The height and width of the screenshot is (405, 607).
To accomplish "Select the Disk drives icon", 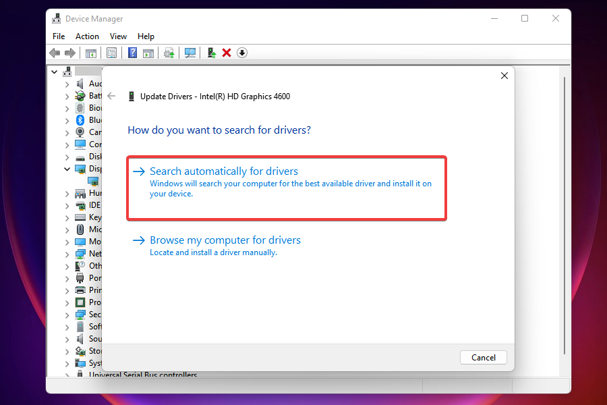I will click(x=80, y=158).
